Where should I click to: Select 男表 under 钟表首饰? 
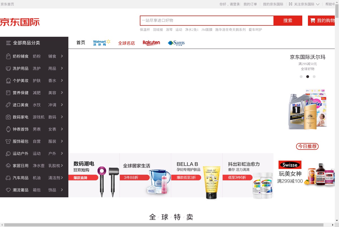[x=37, y=129]
